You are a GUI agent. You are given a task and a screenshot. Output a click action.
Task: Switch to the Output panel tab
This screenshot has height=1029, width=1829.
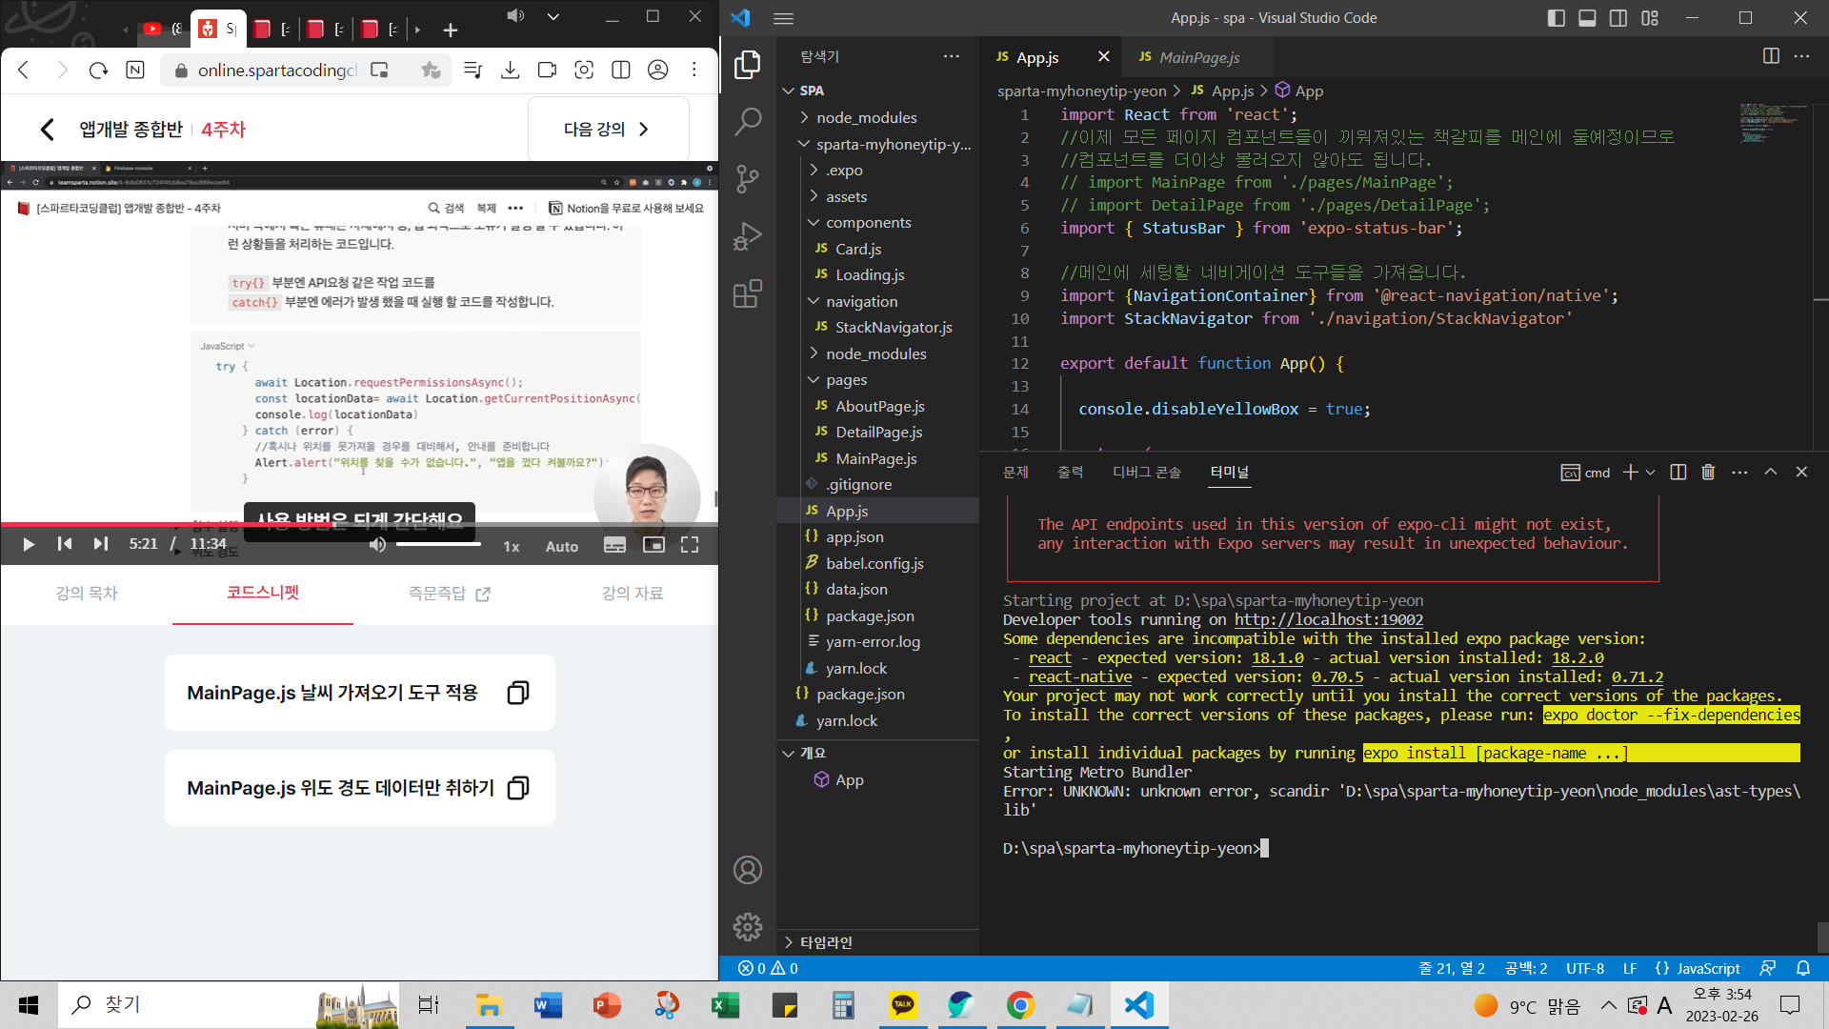click(1070, 473)
